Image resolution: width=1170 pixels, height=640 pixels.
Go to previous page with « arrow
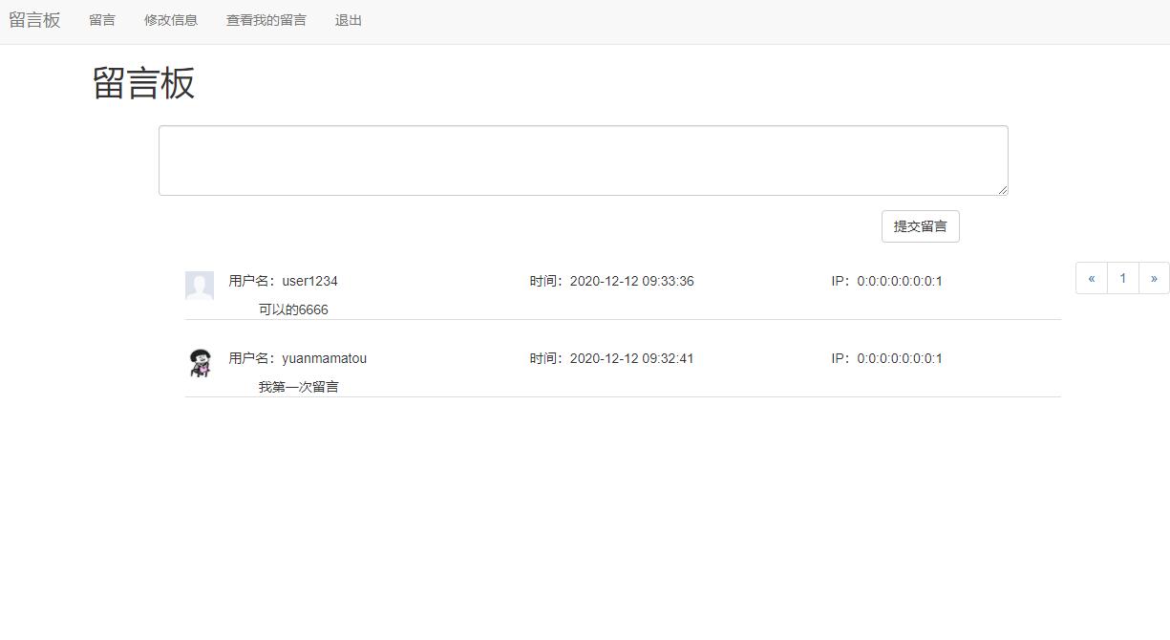point(1091,278)
